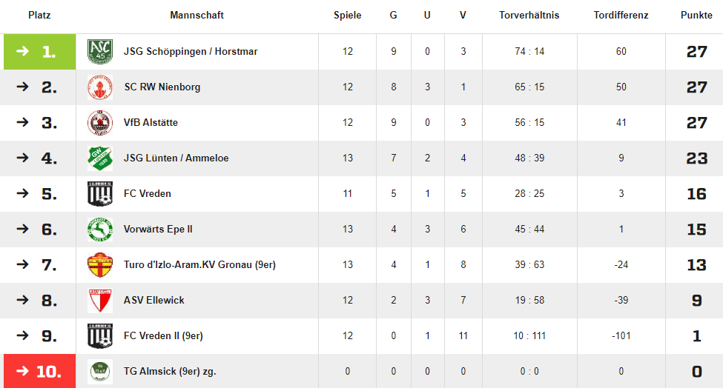The height and width of the screenshot is (388, 723).
Task: Open the ASV Ellewick team link
Action: pos(154,300)
